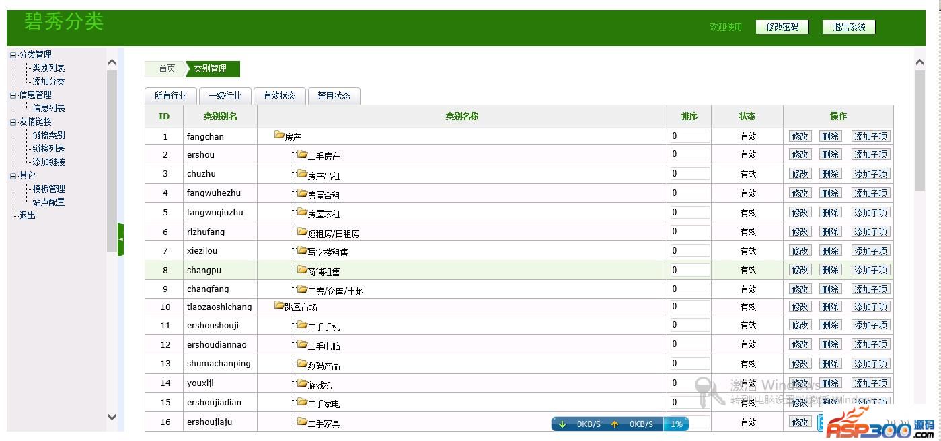Click the alias text fangwuqiuzhu
Viewport: 941px width, 441px height.
coord(215,212)
